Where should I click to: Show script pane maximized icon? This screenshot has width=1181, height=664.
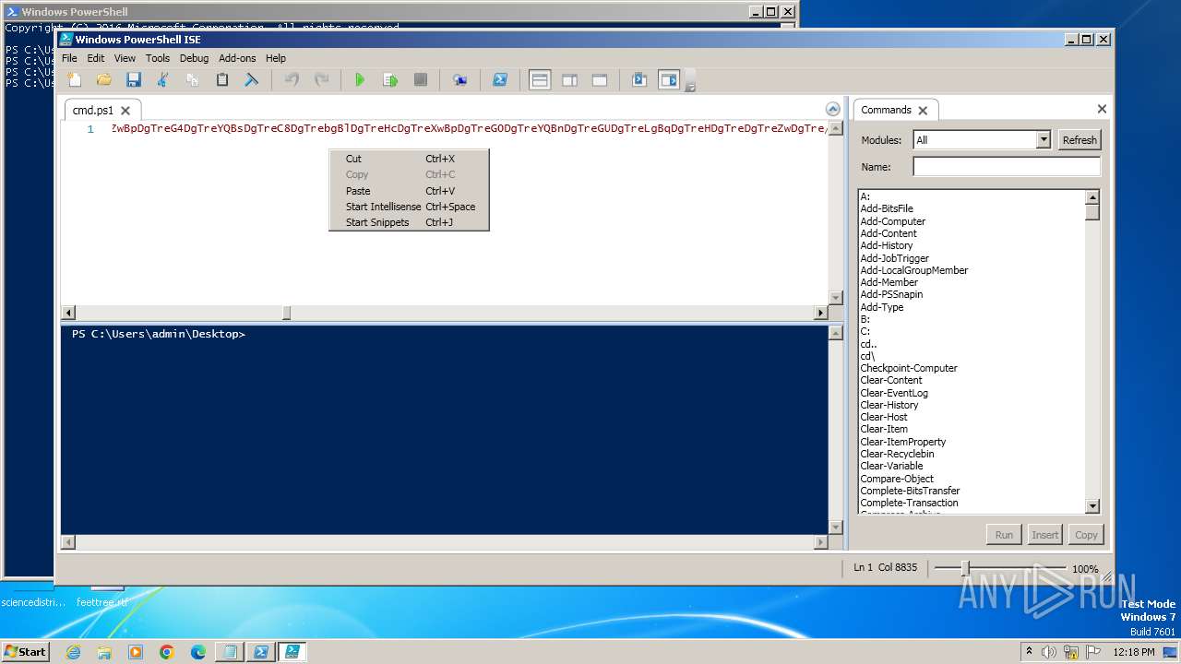coord(599,80)
